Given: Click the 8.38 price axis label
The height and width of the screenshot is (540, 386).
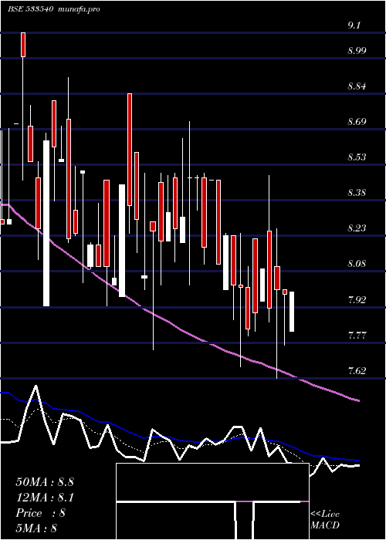Looking at the screenshot, I should point(357,193).
